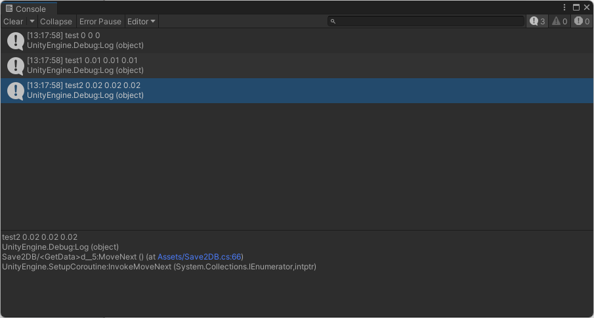Click the InvokeMoveNext stack trace line

pyautogui.click(x=159, y=267)
